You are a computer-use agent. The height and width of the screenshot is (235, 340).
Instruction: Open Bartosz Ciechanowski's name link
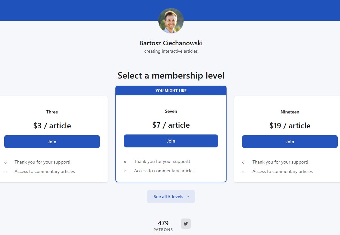171,43
